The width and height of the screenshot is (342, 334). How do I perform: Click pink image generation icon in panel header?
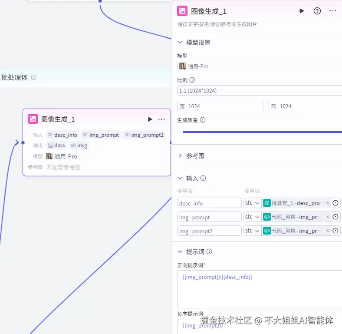tap(182, 11)
